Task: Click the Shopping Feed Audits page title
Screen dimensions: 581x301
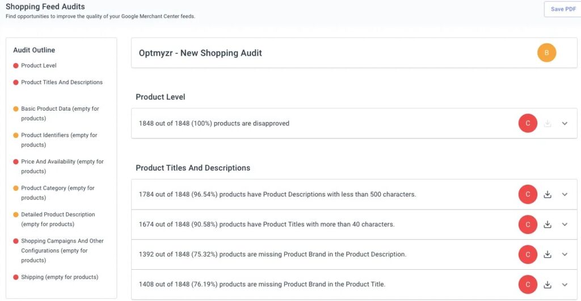Action: 45,7
